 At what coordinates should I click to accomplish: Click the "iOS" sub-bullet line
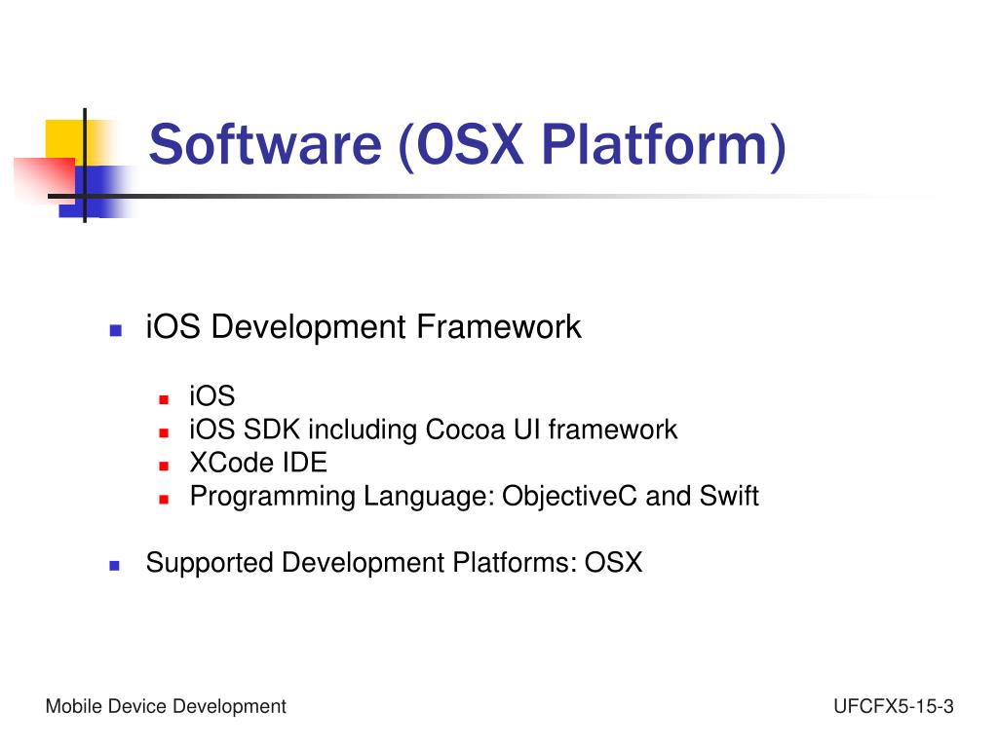[x=211, y=395]
